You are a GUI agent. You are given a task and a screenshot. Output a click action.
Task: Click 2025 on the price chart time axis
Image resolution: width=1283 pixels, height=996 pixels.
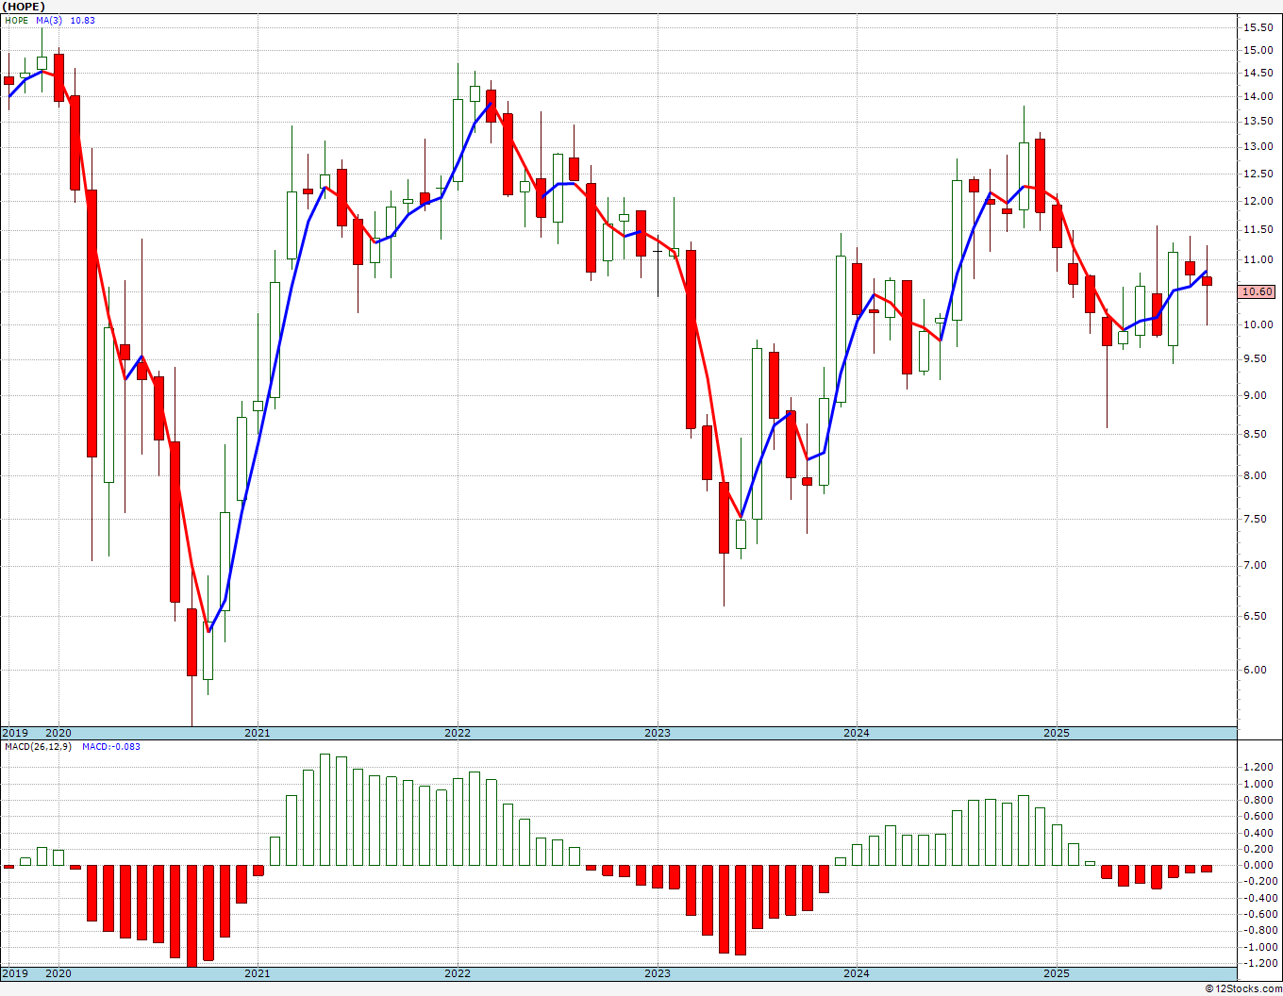click(1057, 733)
